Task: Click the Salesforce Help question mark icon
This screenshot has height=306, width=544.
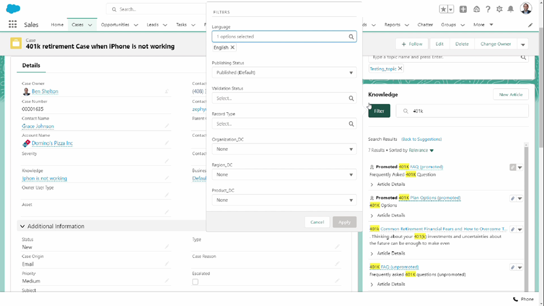Action: click(488, 9)
